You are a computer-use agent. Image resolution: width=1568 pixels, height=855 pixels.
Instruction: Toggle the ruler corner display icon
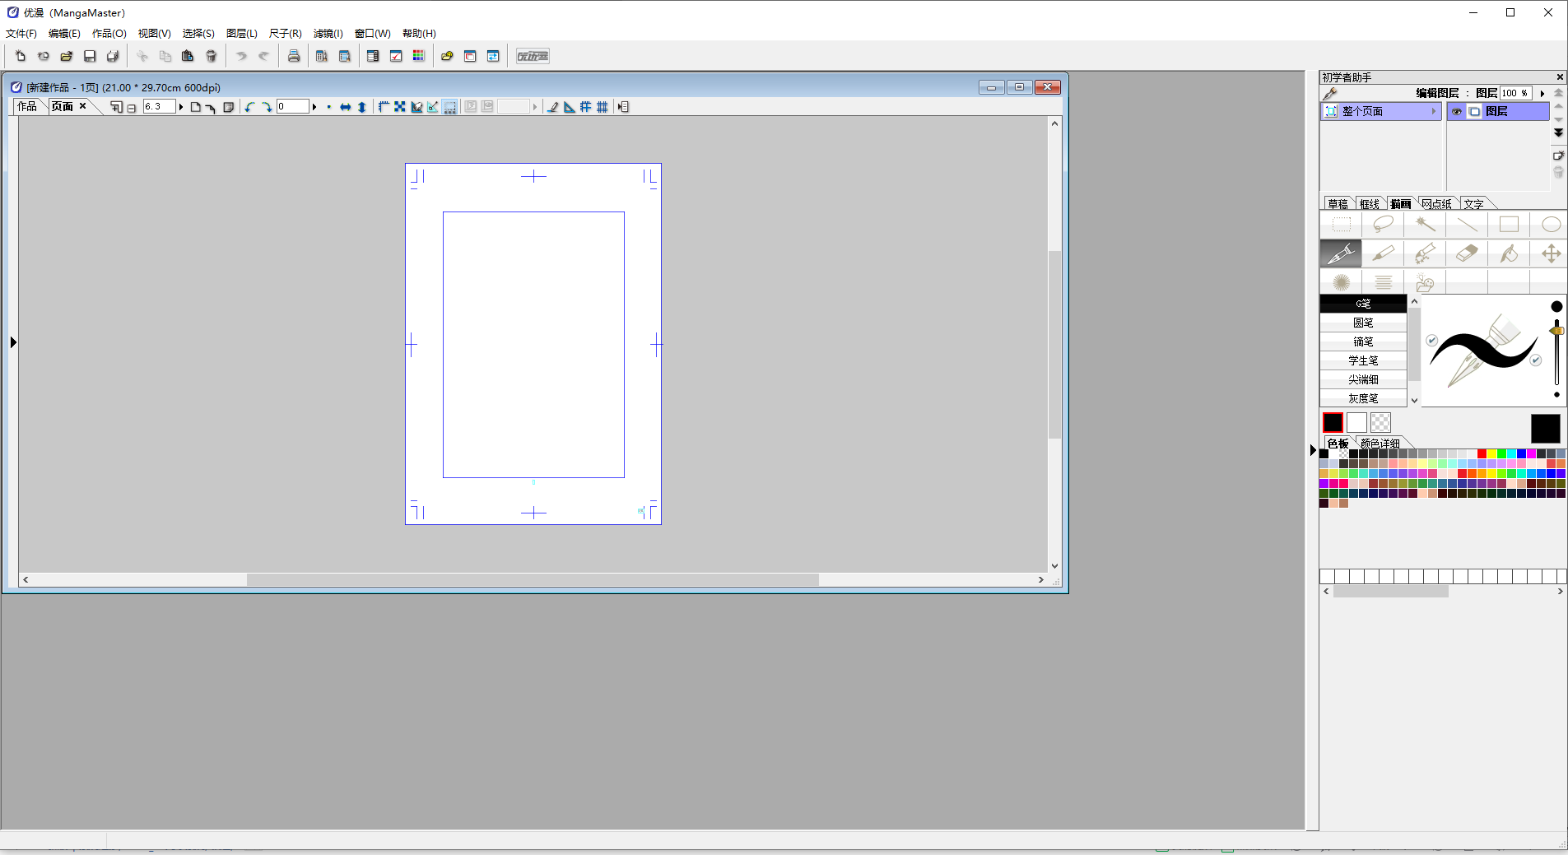click(x=384, y=107)
